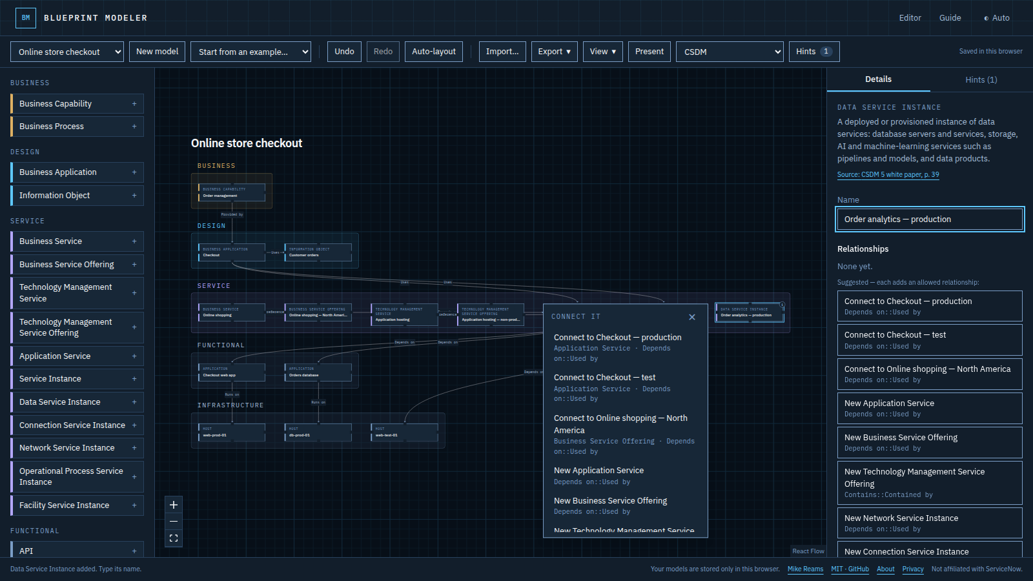This screenshot has height=581, width=1033.
Task: Undo the last action
Action: [344, 52]
